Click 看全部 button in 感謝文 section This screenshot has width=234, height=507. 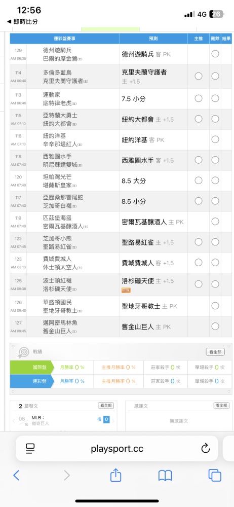[221, 406]
